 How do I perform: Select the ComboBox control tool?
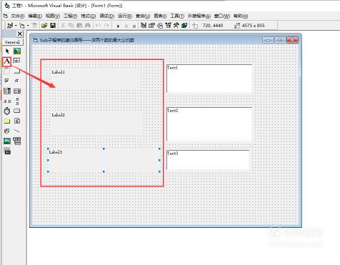coord(7,91)
